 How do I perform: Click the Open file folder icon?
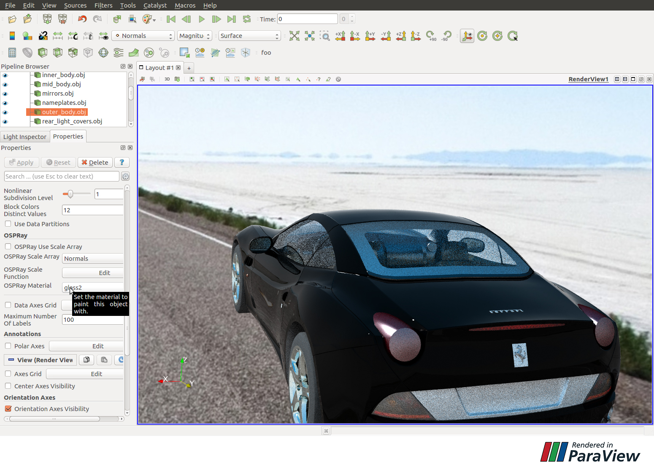[12, 19]
